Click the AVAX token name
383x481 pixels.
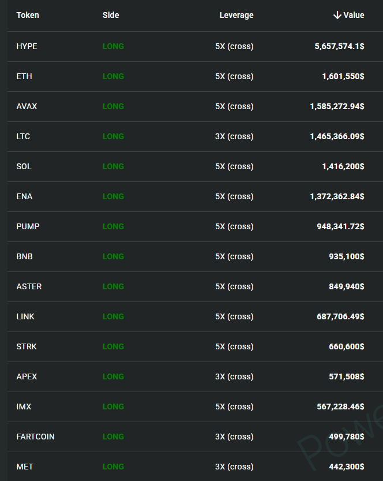pyautogui.click(x=27, y=106)
